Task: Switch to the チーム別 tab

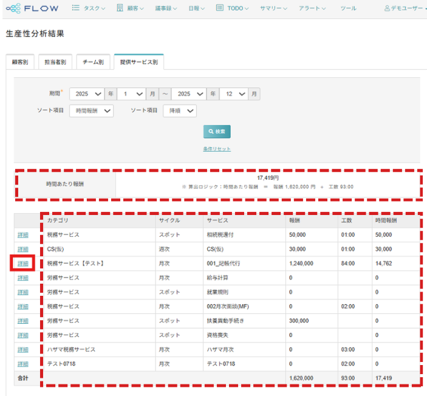Action: click(x=94, y=62)
